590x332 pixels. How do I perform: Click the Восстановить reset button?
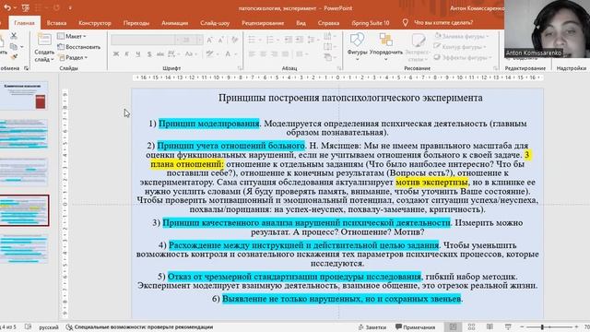[79, 47]
